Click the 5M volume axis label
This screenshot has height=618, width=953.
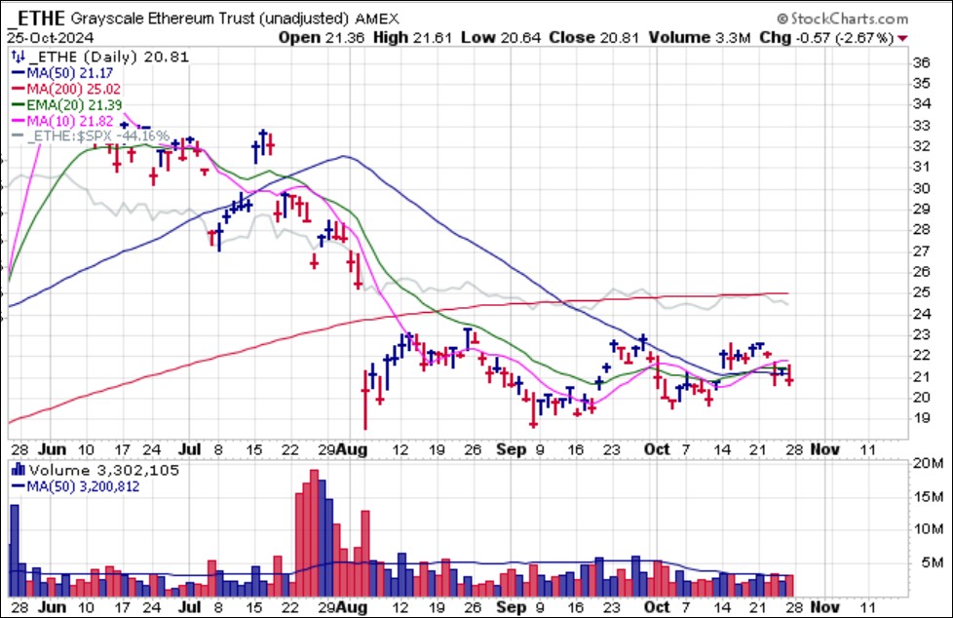tap(932, 562)
